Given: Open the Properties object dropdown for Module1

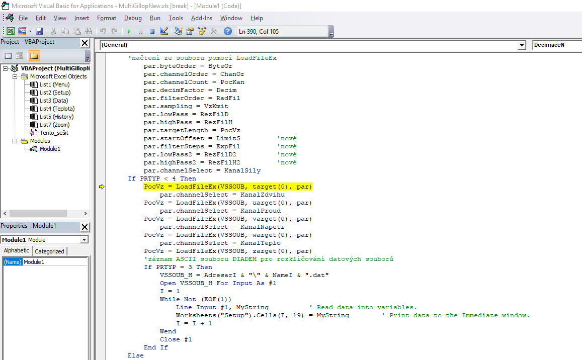Looking at the screenshot, I should (x=84, y=240).
